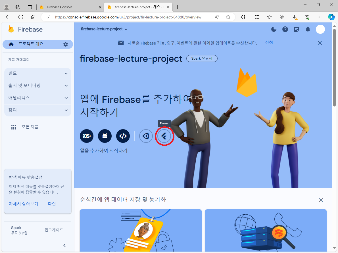Expand the 빌드 section in the sidebar

[x=37, y=73]
